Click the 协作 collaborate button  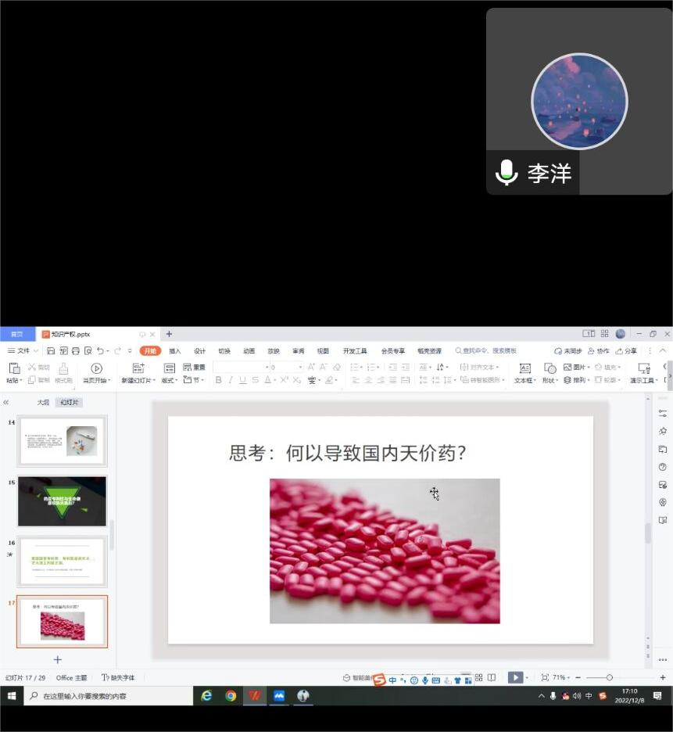[599, 351]
